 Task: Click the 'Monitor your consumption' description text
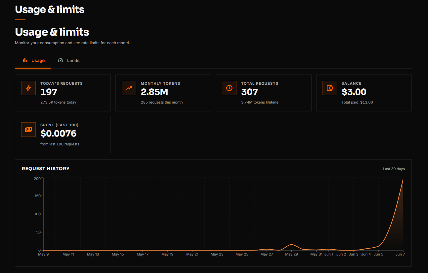click(x=72, y=43)
